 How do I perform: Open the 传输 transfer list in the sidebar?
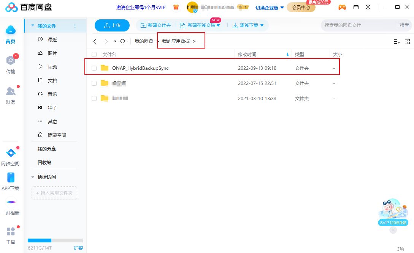click(x=10, y=64)
